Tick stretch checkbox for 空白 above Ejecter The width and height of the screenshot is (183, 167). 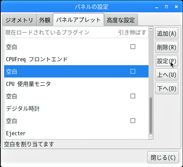(133, 121)
